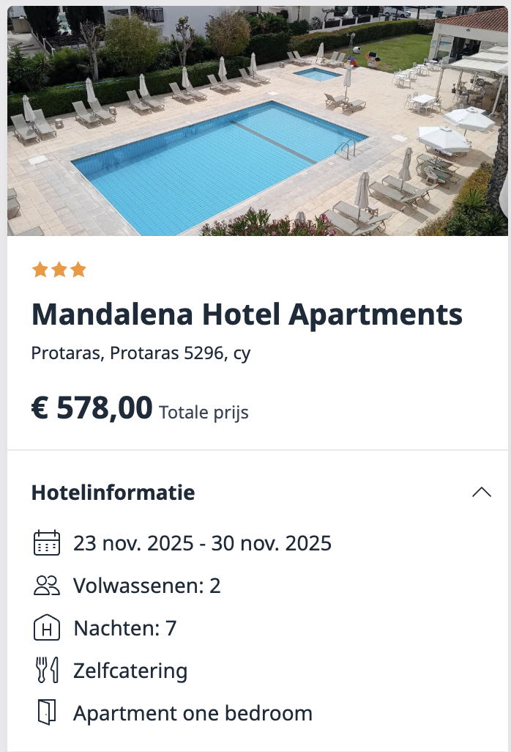Click the first orange rating star
Viewport: 511px width, 752px height.
[x=40, y=270]
